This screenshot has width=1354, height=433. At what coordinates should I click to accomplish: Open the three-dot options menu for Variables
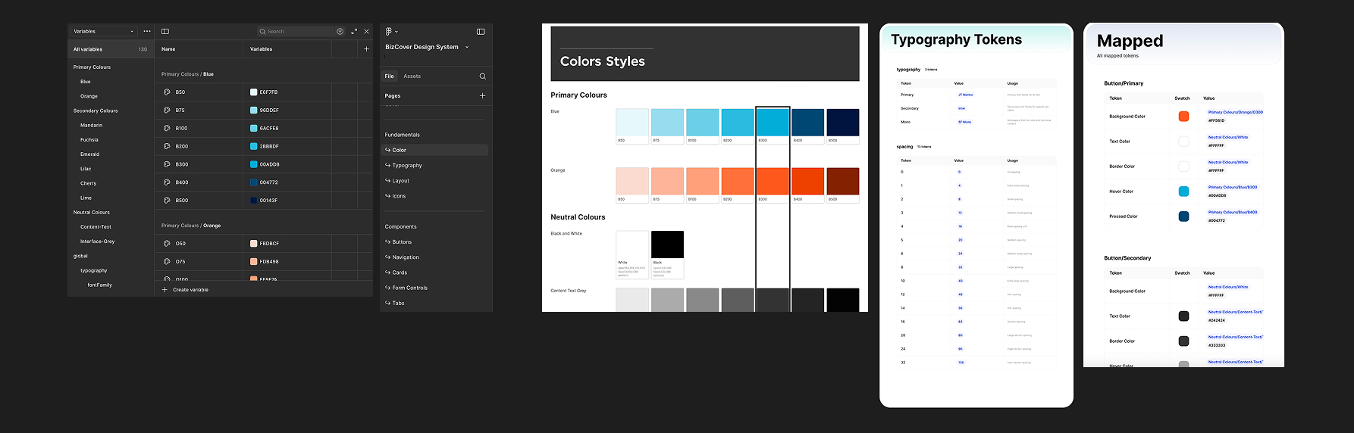point(147,32)
